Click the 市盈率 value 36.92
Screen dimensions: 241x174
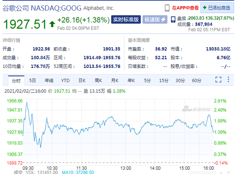coord(161,49)
